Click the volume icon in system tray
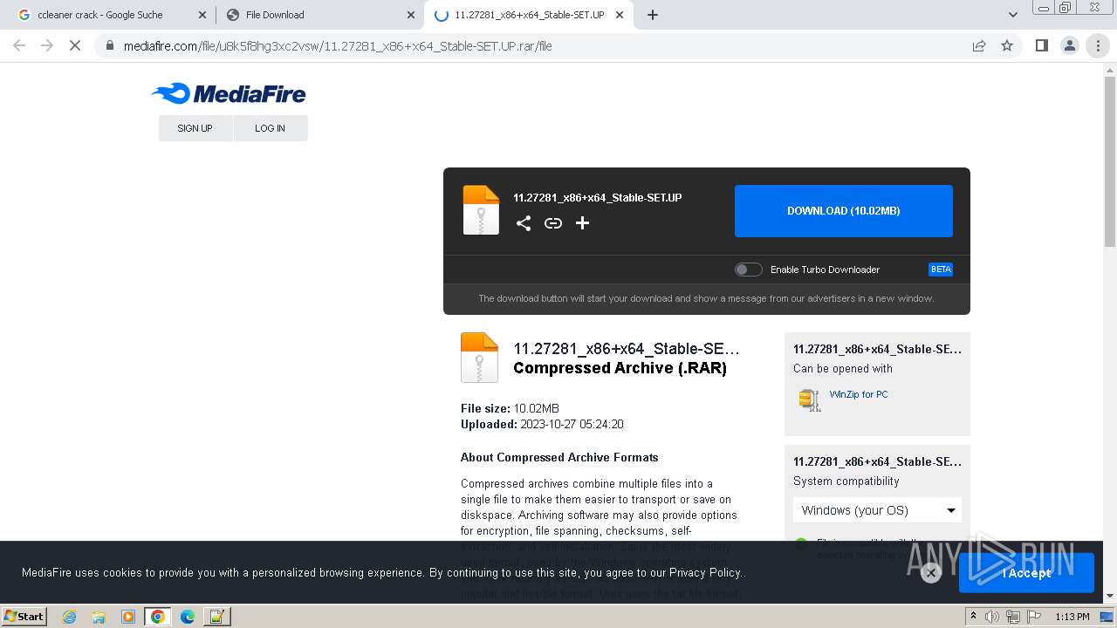The width and height of the screenshot is (1117, 628). click(x=992, y=617)
